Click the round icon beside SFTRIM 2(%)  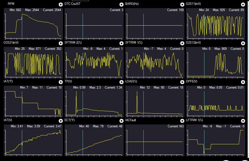pyautogui.click(x=121, y=43)
